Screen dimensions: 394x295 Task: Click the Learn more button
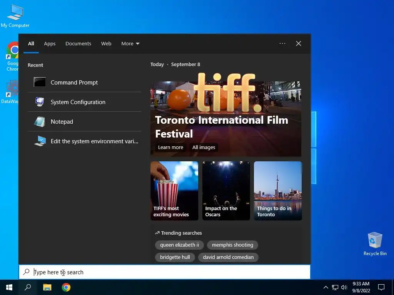(170, 147)
